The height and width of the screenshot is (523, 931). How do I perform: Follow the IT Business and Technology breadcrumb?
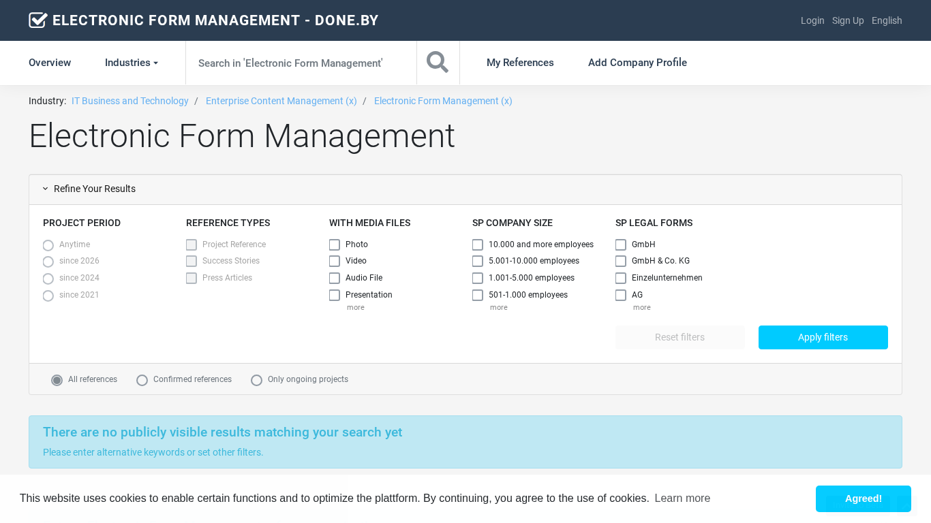pyautogui.click(x=130, y=101)
